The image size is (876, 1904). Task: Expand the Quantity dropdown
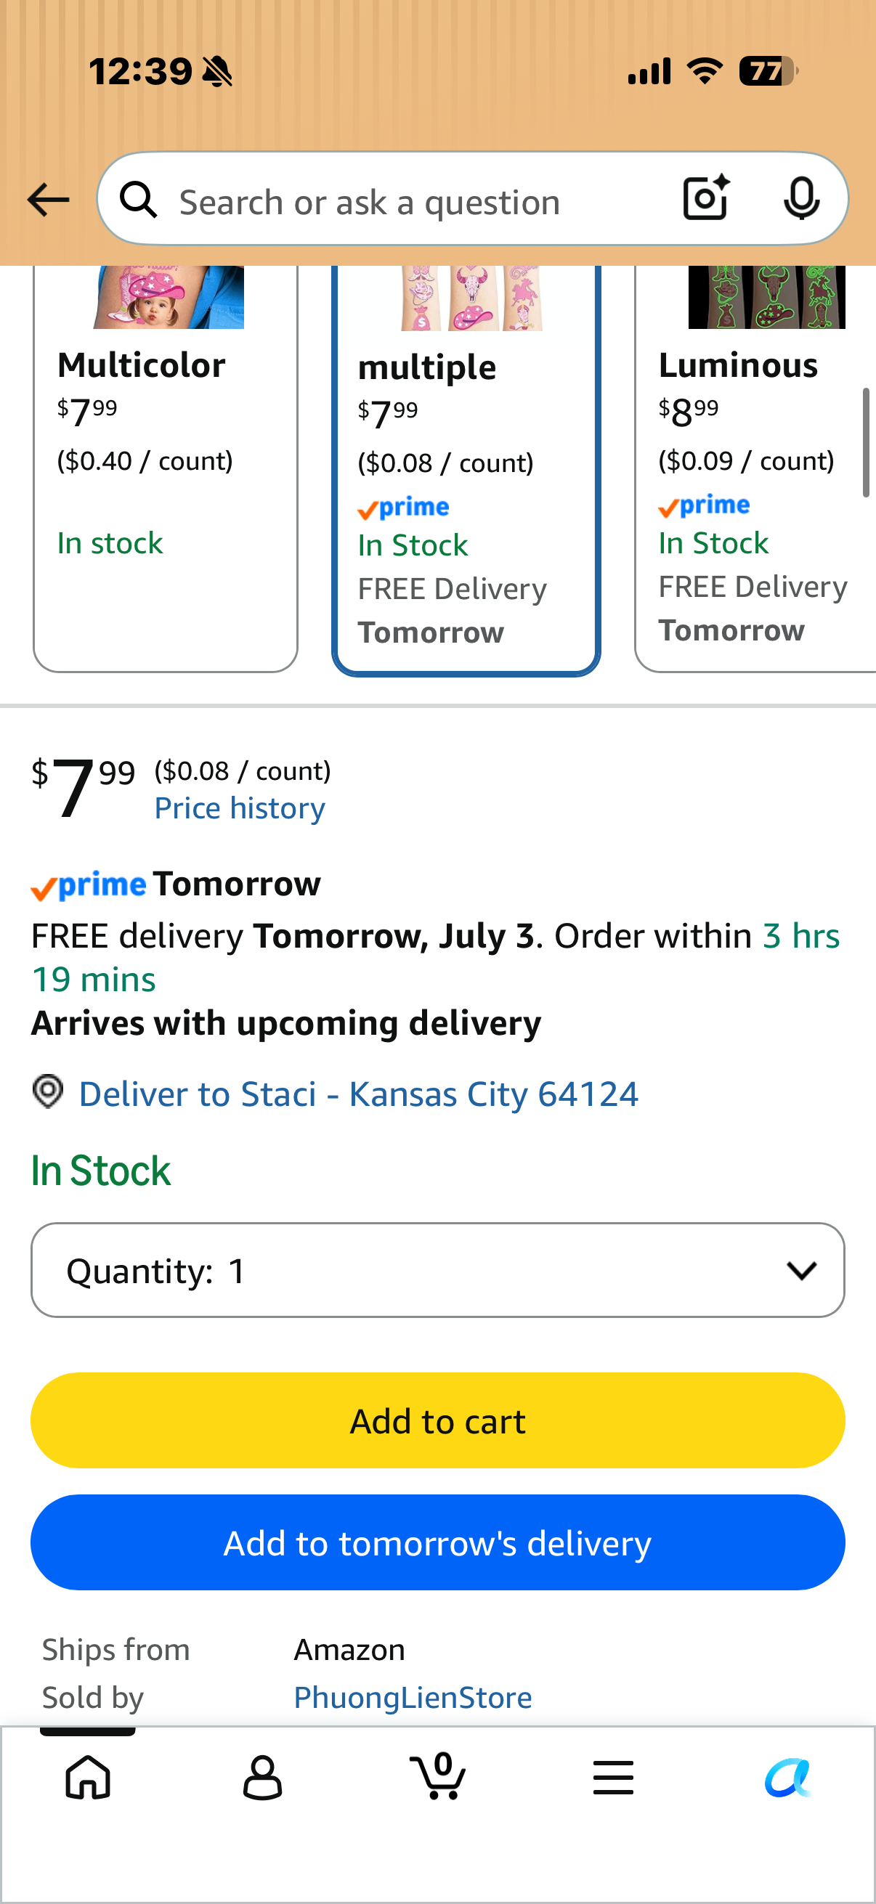pyautogui.click(x=437, y=1270)
